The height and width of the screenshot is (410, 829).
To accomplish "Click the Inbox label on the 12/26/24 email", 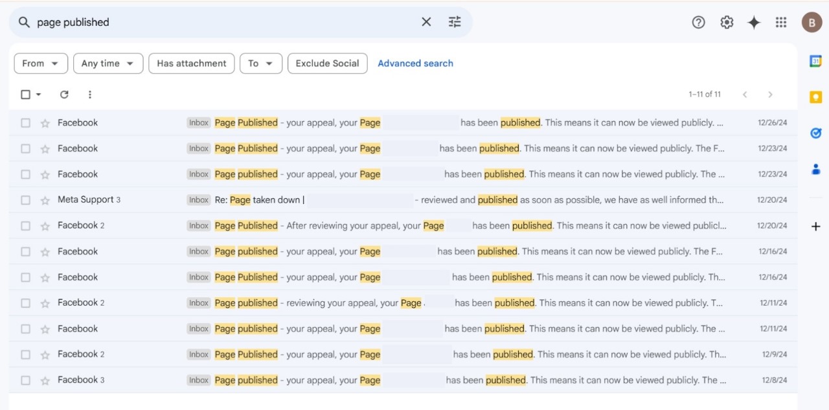I will [x=199, y=123].
